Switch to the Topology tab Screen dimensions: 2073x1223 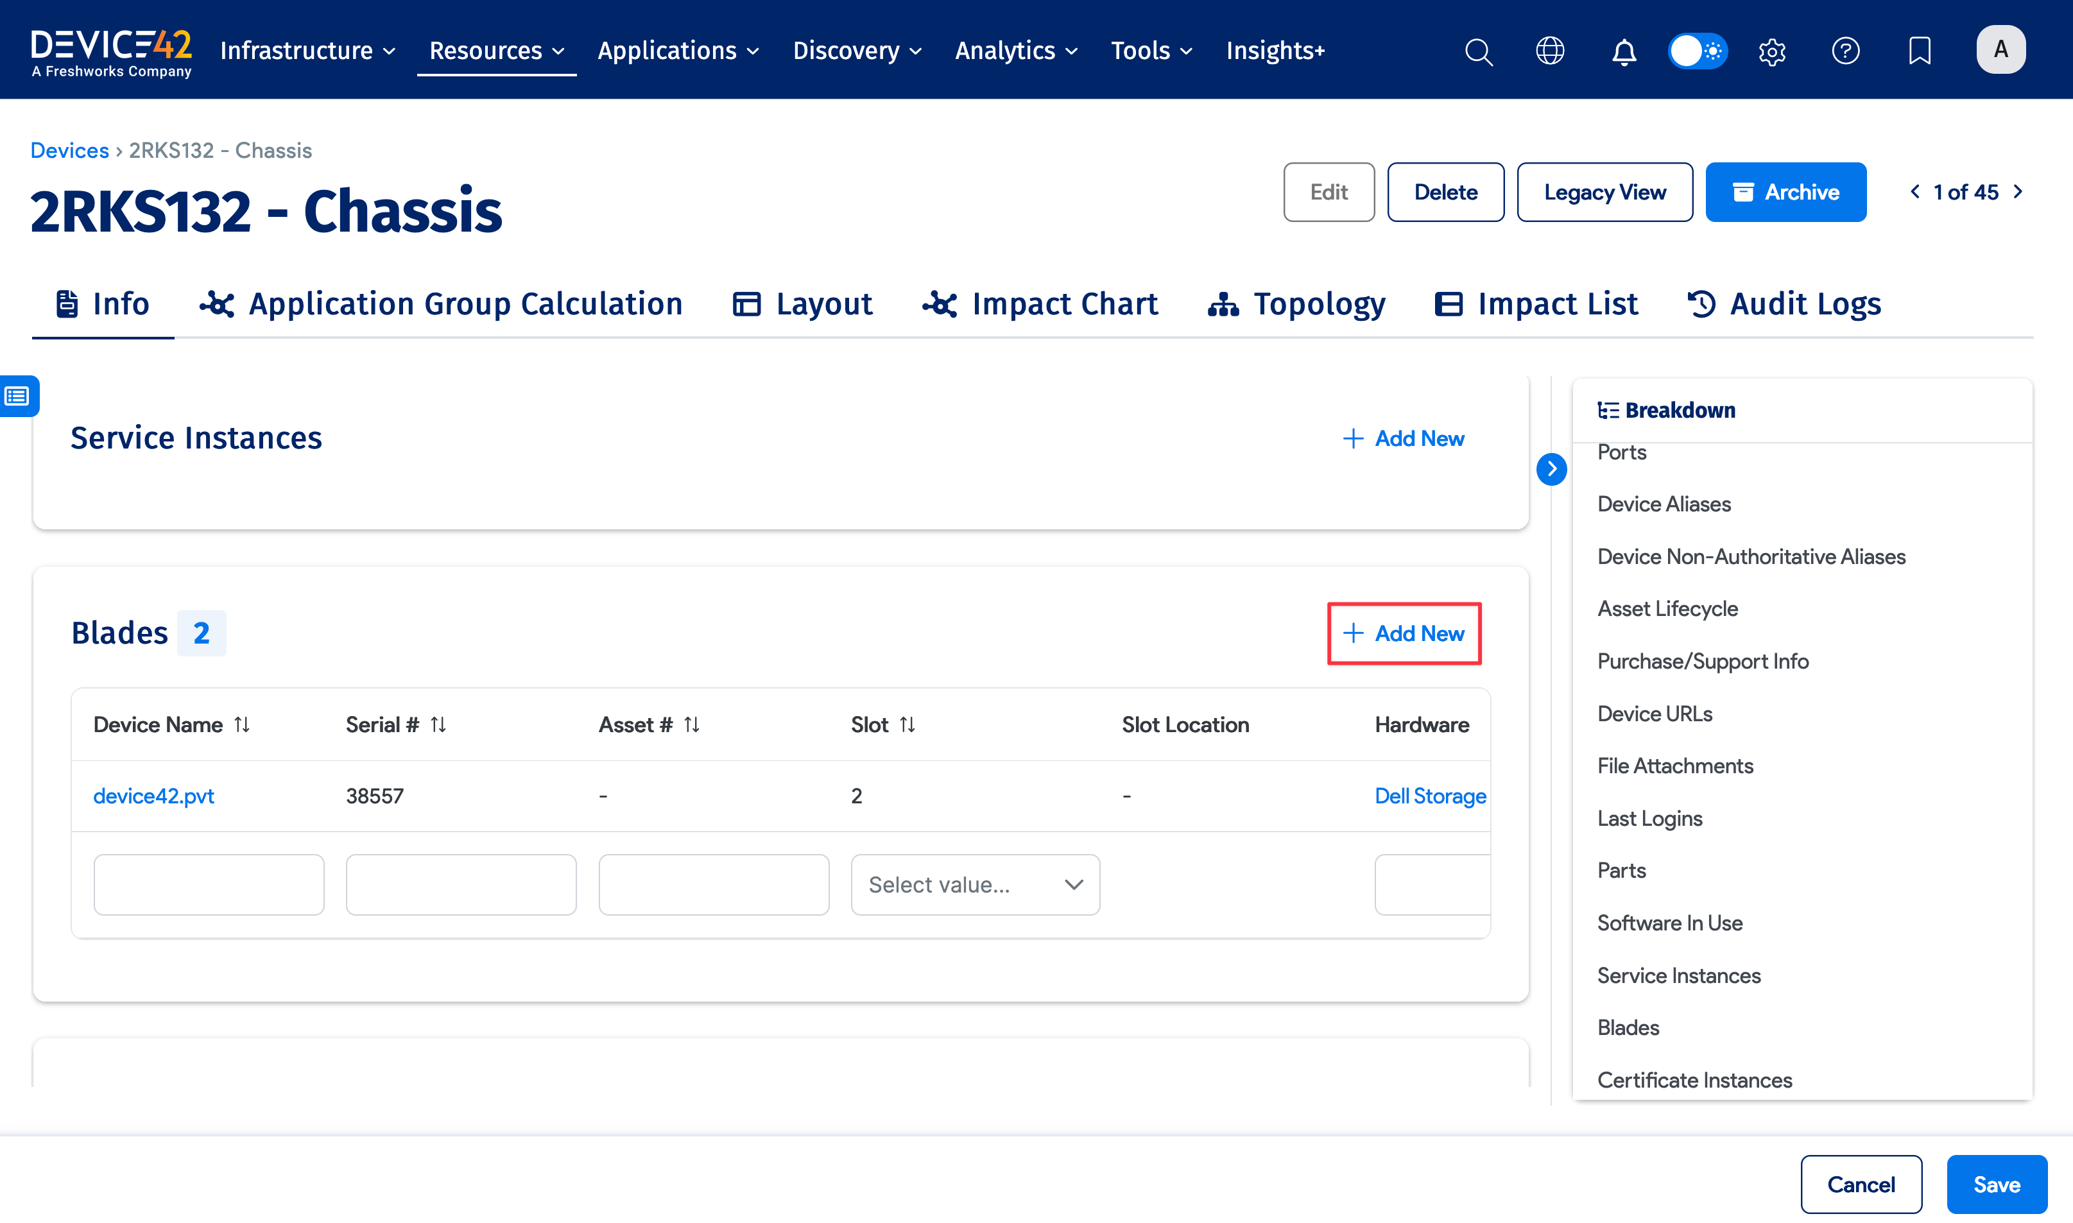coord(1296,304)
